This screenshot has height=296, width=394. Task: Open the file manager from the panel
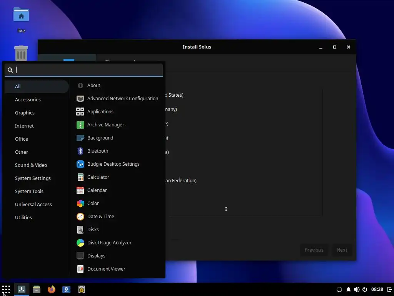pyautogui.click(x=37, y=289)
